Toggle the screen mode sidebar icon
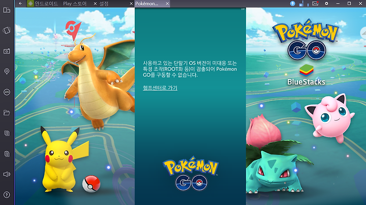The height and width of the screenshot is (205, 366). pos(7,10)
